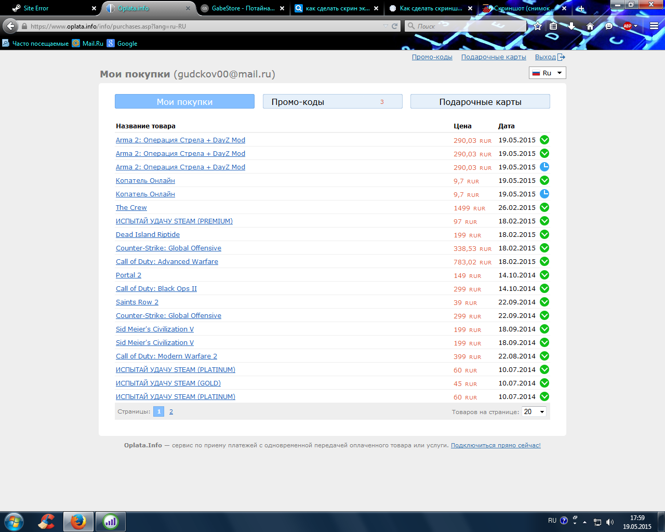This screenshot has width=665, height=532.
Task: Open the Adblock Plus ABP icon
Action: coord(627,26)
